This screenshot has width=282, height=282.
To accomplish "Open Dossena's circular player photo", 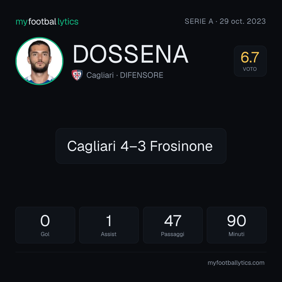I will 39,61.
